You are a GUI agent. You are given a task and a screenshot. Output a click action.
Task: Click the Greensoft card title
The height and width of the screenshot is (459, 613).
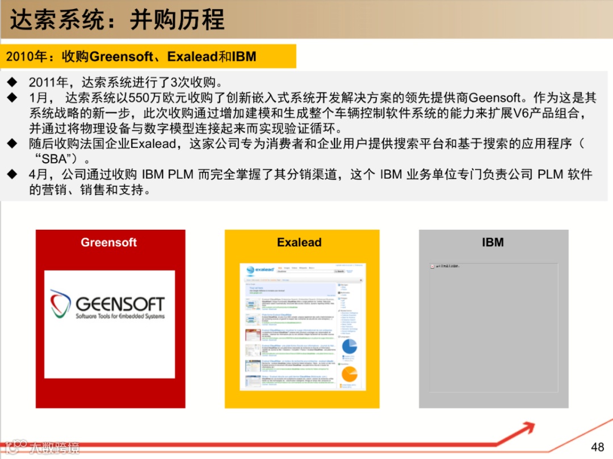[x=108, y=242]
